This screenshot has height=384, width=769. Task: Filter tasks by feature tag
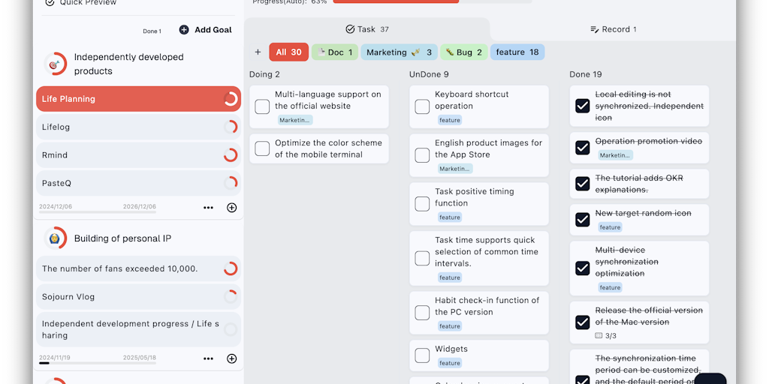click(517, 52)
